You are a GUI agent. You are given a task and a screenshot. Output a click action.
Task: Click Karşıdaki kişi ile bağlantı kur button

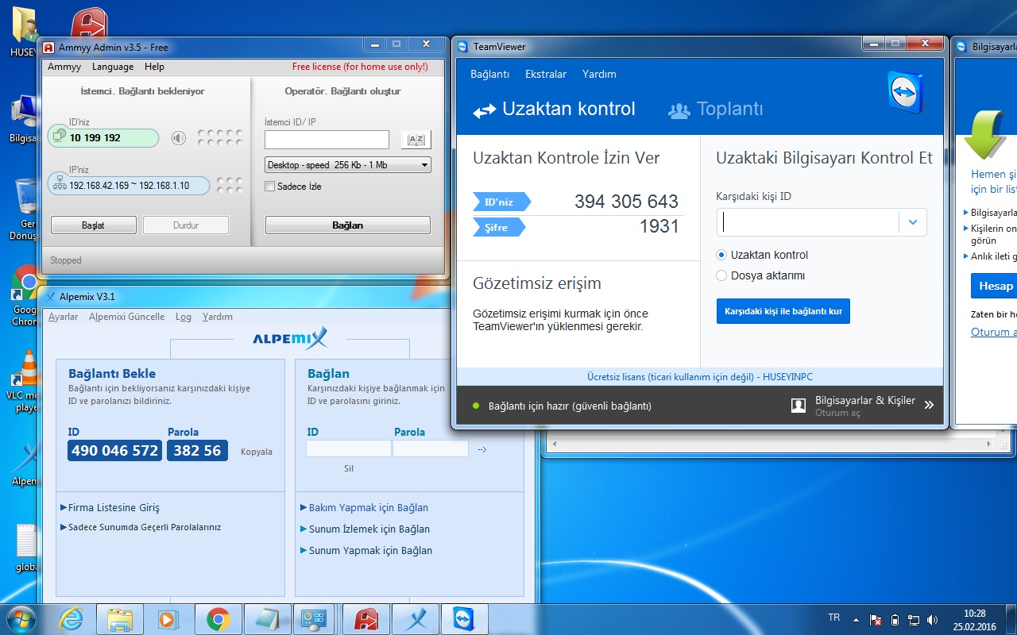click(783, 311)
